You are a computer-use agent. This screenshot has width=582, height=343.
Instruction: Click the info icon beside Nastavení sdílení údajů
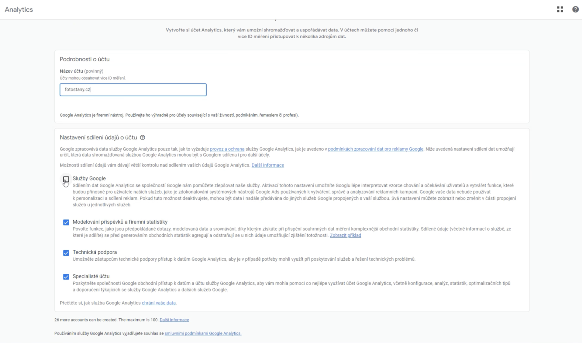point(142,138)
